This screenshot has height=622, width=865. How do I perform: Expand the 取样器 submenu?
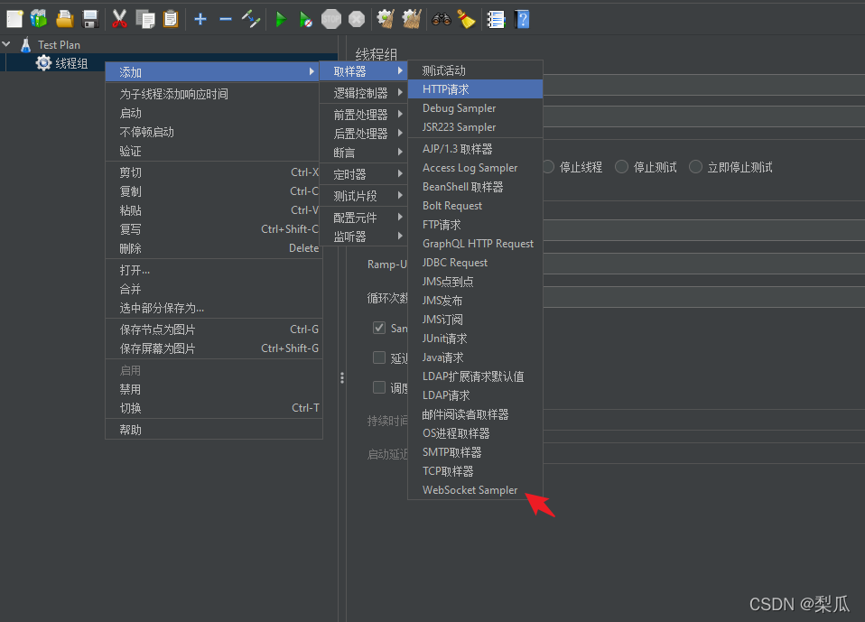(363, 71)
